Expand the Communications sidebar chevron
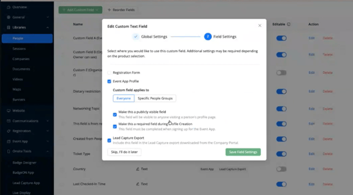 pos(47,121)
